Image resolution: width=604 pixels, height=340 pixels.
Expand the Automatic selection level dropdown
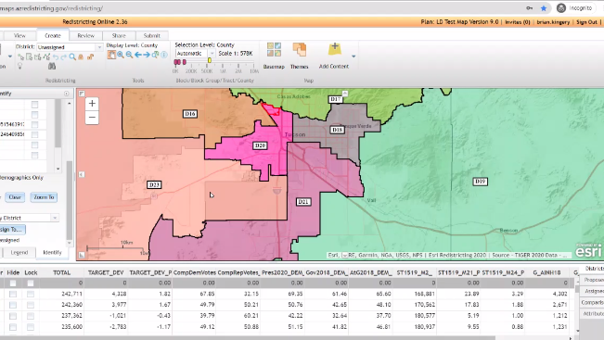click(212, 54)
